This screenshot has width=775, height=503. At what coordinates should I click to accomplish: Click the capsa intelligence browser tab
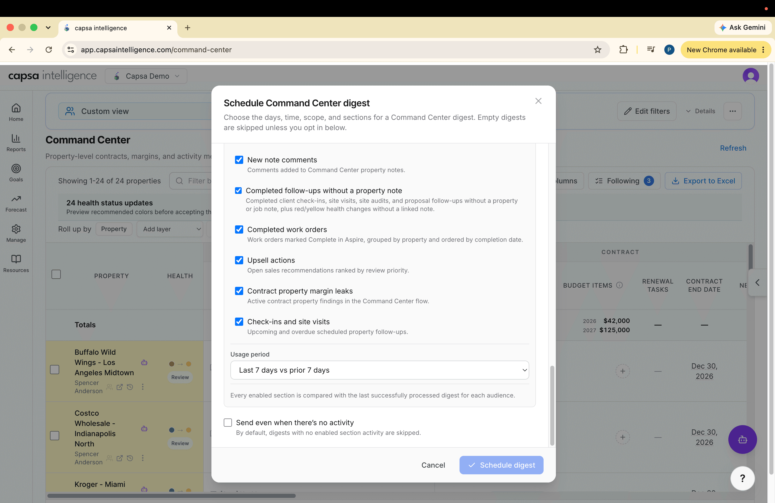118,28
